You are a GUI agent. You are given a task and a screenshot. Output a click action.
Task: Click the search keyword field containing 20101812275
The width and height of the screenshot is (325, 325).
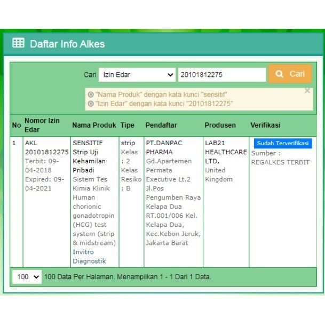pyautogui.click(x=221, y=75)
